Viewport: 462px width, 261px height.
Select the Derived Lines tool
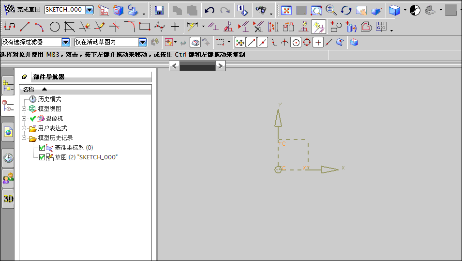point(70,27)
